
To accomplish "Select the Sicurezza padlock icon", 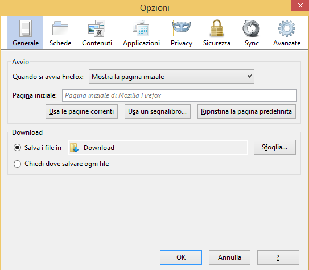I will tap(217, 28).
